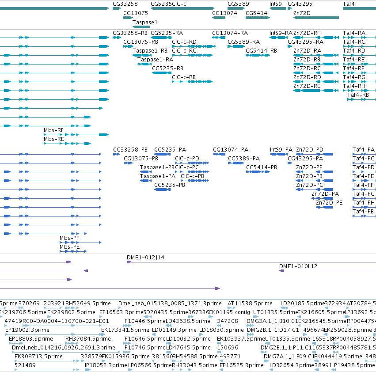376x372 pixels.
Task: Click the CG43295 gene feature
Action: (290, 8)
